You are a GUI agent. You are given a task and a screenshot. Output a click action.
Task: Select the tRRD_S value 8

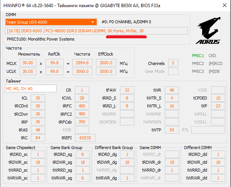pos(127,98)
